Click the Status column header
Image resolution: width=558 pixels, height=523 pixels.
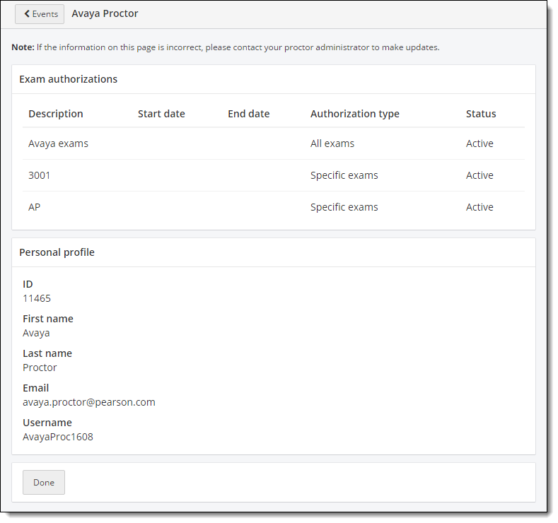tap(481, 114)
